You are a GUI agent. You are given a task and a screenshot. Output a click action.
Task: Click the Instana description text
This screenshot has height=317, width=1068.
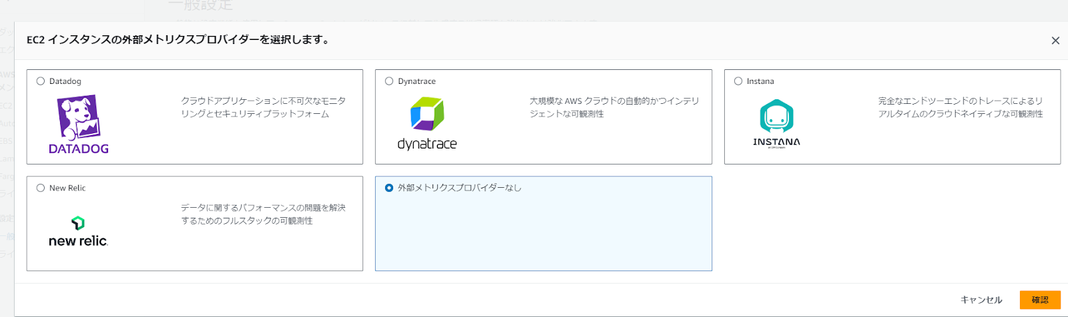click(x=961, y=107)
